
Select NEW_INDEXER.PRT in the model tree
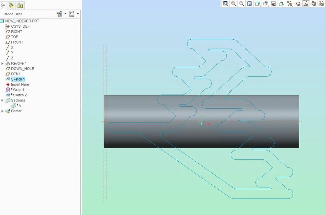[x=22, y=21]
